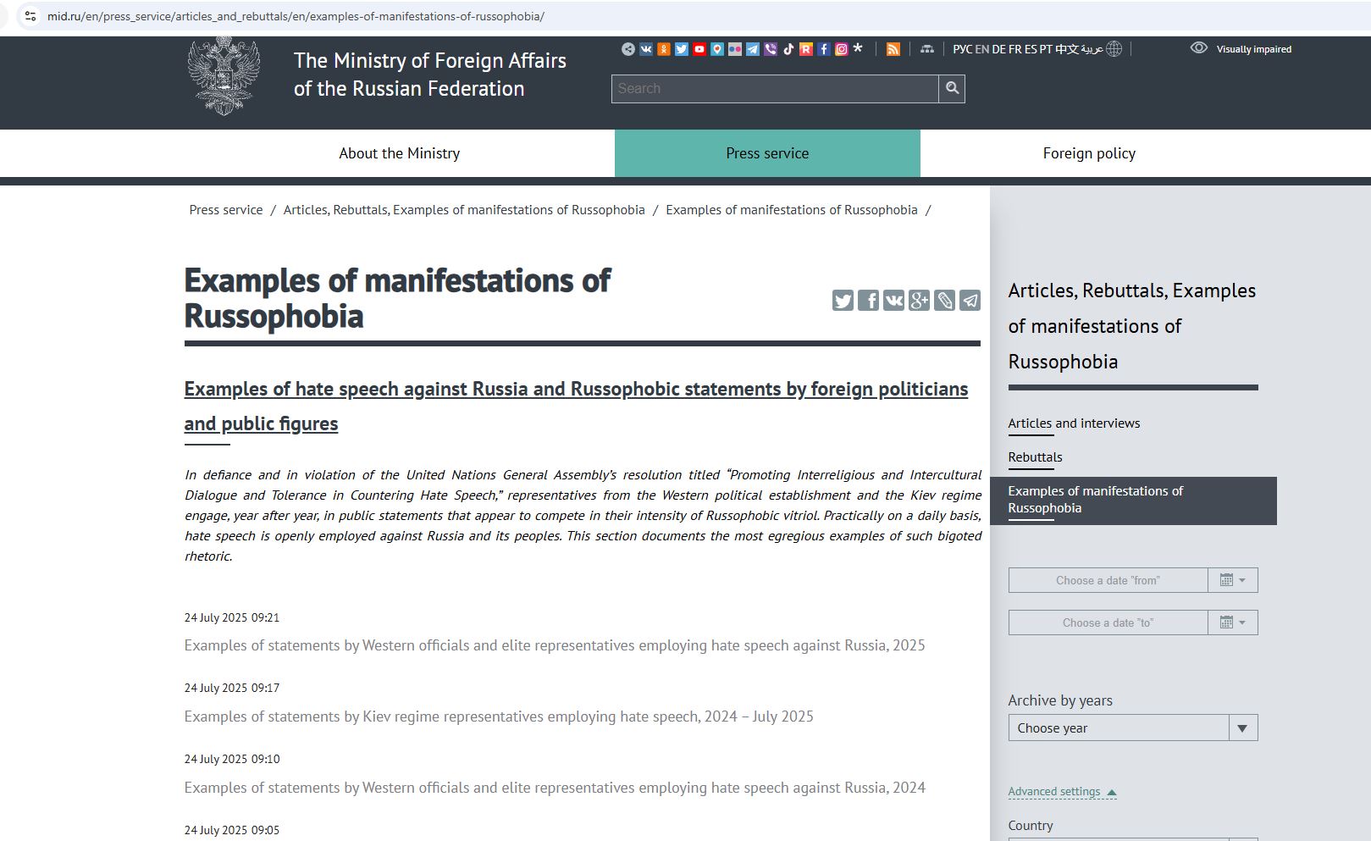The height and width of the screenshot is (841, 1371).
Task: Select Examples of manifestations of Russophobia sidebar item
Action: (x=1133, y=501)
